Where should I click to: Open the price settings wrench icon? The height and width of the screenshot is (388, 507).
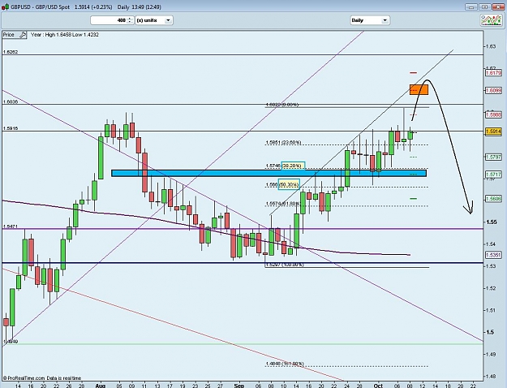coord(23,35)
